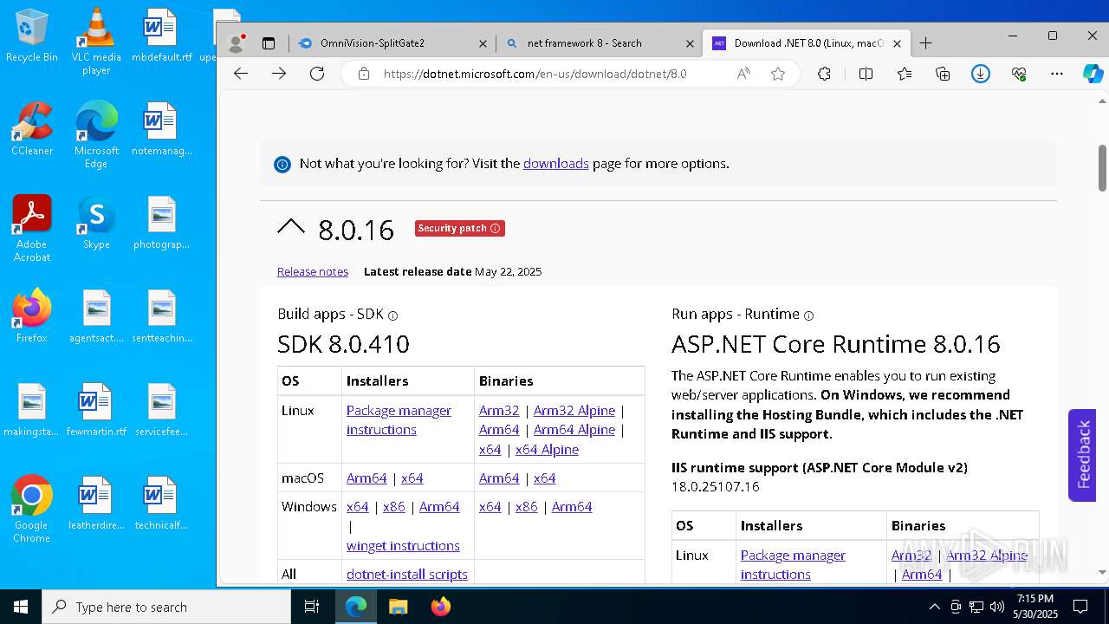Open the notification center icon

[1080, 607]
